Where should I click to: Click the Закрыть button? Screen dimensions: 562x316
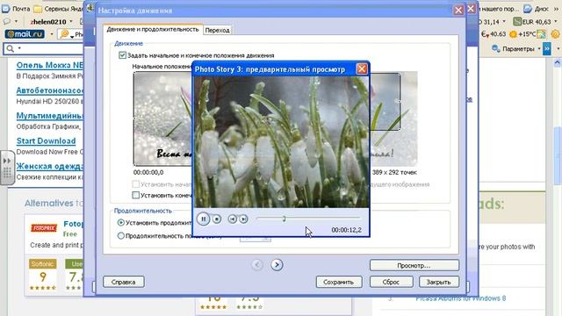pos(439,282)
